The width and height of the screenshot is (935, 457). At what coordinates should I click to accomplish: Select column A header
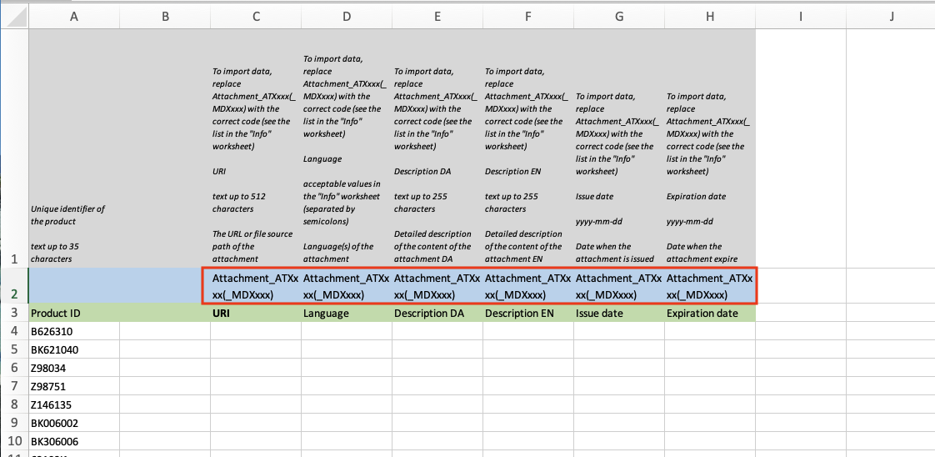(74, 18)
